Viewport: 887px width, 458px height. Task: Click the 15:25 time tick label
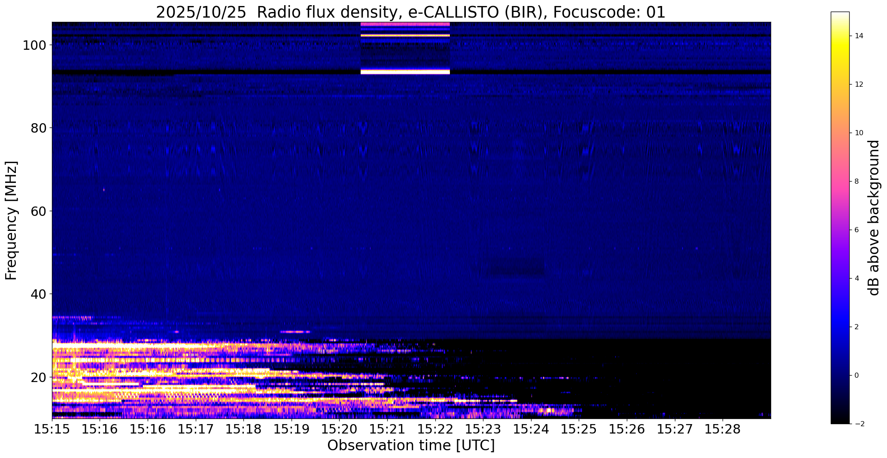pyautogui.click(x=579, y=429)
